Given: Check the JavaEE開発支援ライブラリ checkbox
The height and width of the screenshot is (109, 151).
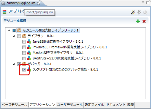Looking at the screenshot, I should (24, 42).
